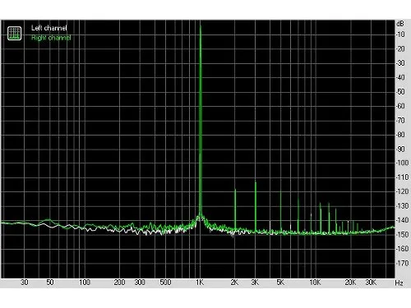Image resolution: width=411 pixels, height=308 pixels.
Task: Click the 100 label on frequency axis
Action: (85, 283)
